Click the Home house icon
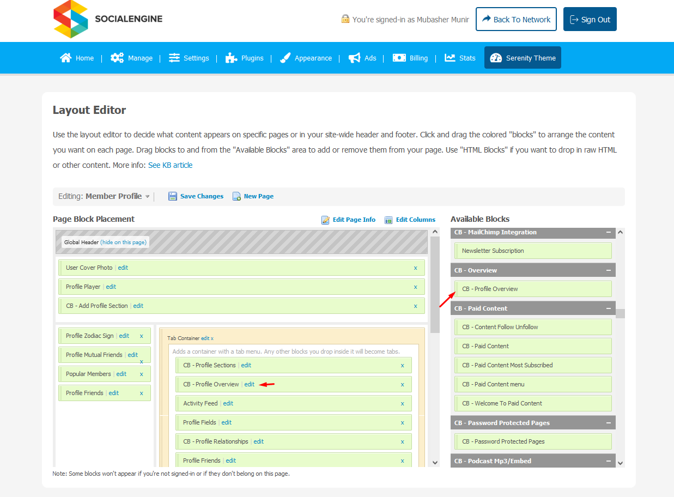Image resolution: width=674 pixels, height=497 pixels. [x=66, y=58]
